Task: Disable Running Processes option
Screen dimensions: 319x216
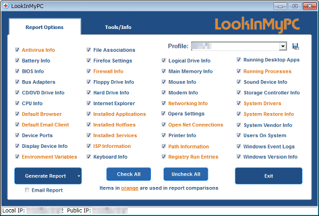Action: point(239,71)
